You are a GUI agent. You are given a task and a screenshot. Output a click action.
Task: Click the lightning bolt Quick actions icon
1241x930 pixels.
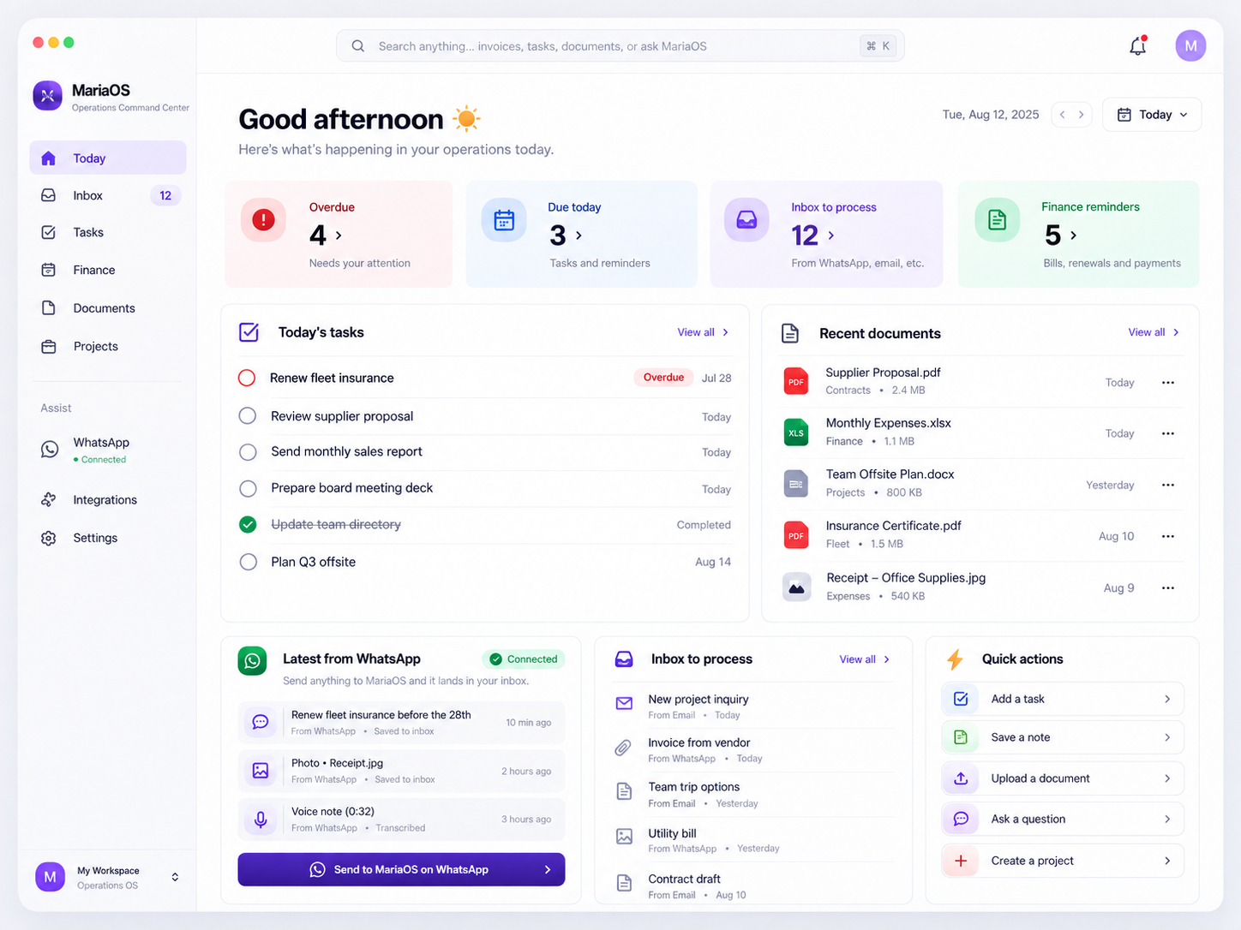coord(955,659)
